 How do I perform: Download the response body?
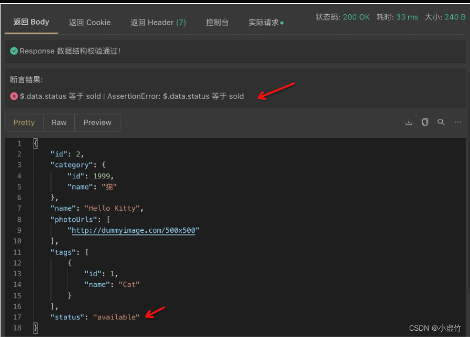[409, 122]
